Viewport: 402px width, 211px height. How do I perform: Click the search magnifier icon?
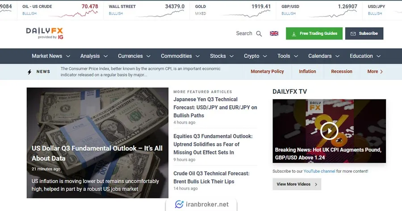point(259,33)
